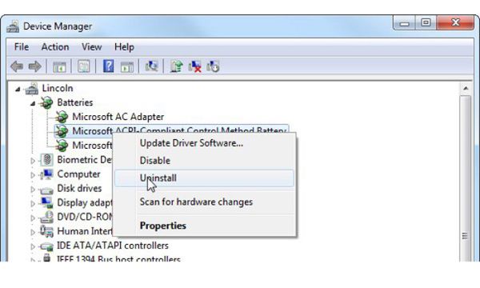The width and height of the screenshot is (480, 288).
Task: Select the Disk drives label
Action: [79, 188]
